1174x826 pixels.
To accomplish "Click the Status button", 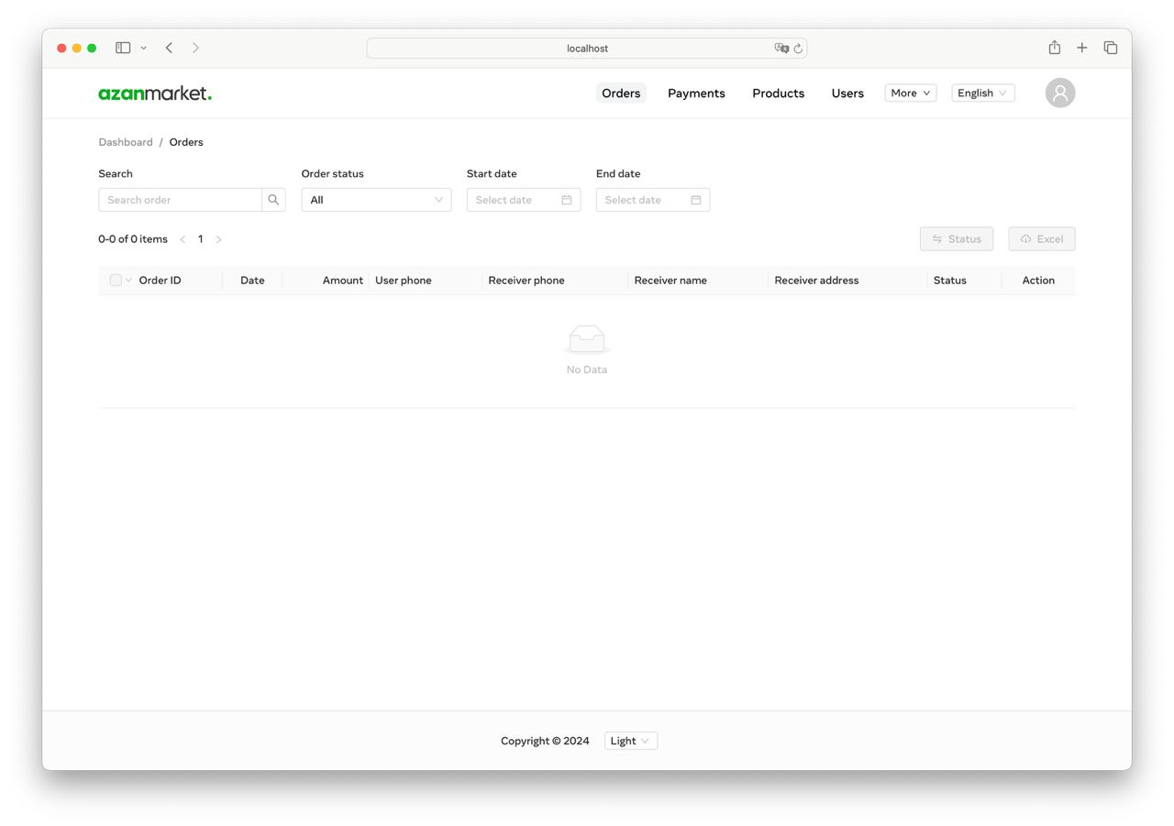I will pyautogui.click(x=957, y=238).
